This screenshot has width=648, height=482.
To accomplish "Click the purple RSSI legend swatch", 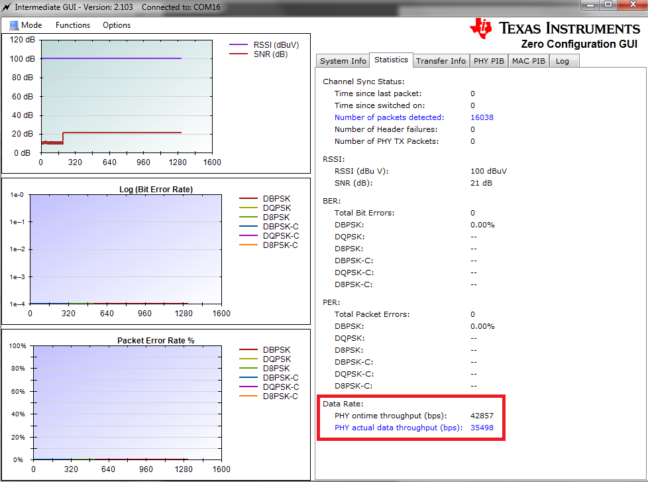I will 239,44.
